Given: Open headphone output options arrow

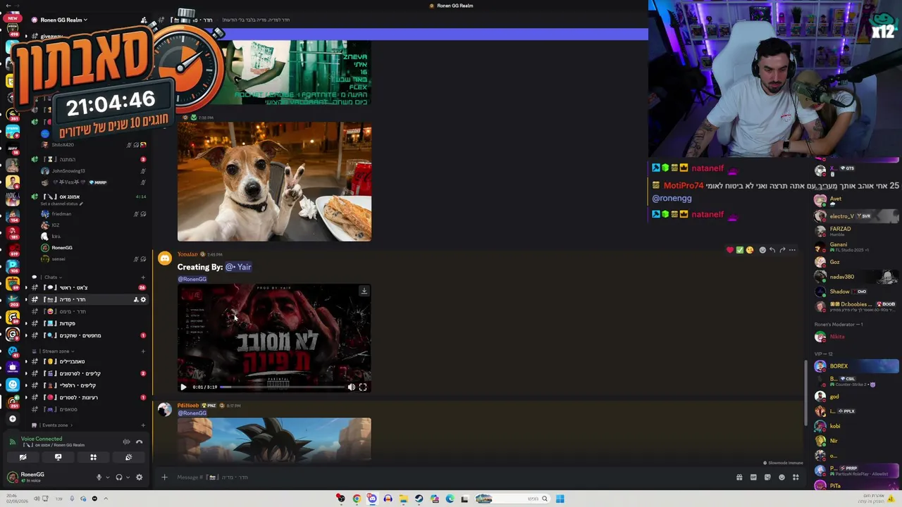Looking at the screenshot, I should tap(128, 477).
